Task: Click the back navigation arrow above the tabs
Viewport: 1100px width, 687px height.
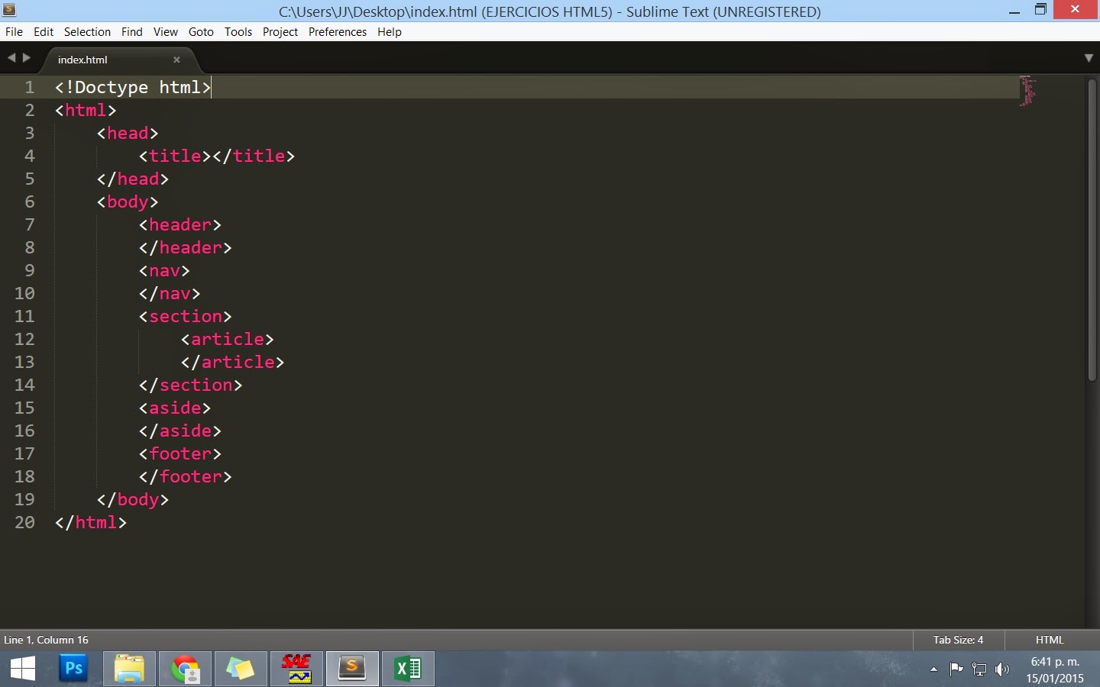Action: click(11, 57)
